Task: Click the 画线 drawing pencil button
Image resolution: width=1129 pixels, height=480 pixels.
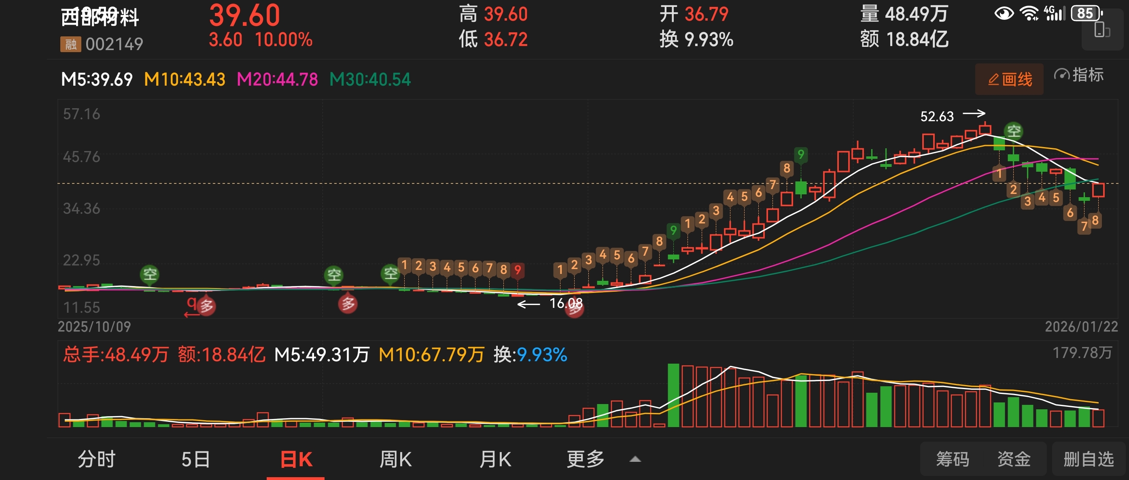Action: click(x=1009, y=79)
